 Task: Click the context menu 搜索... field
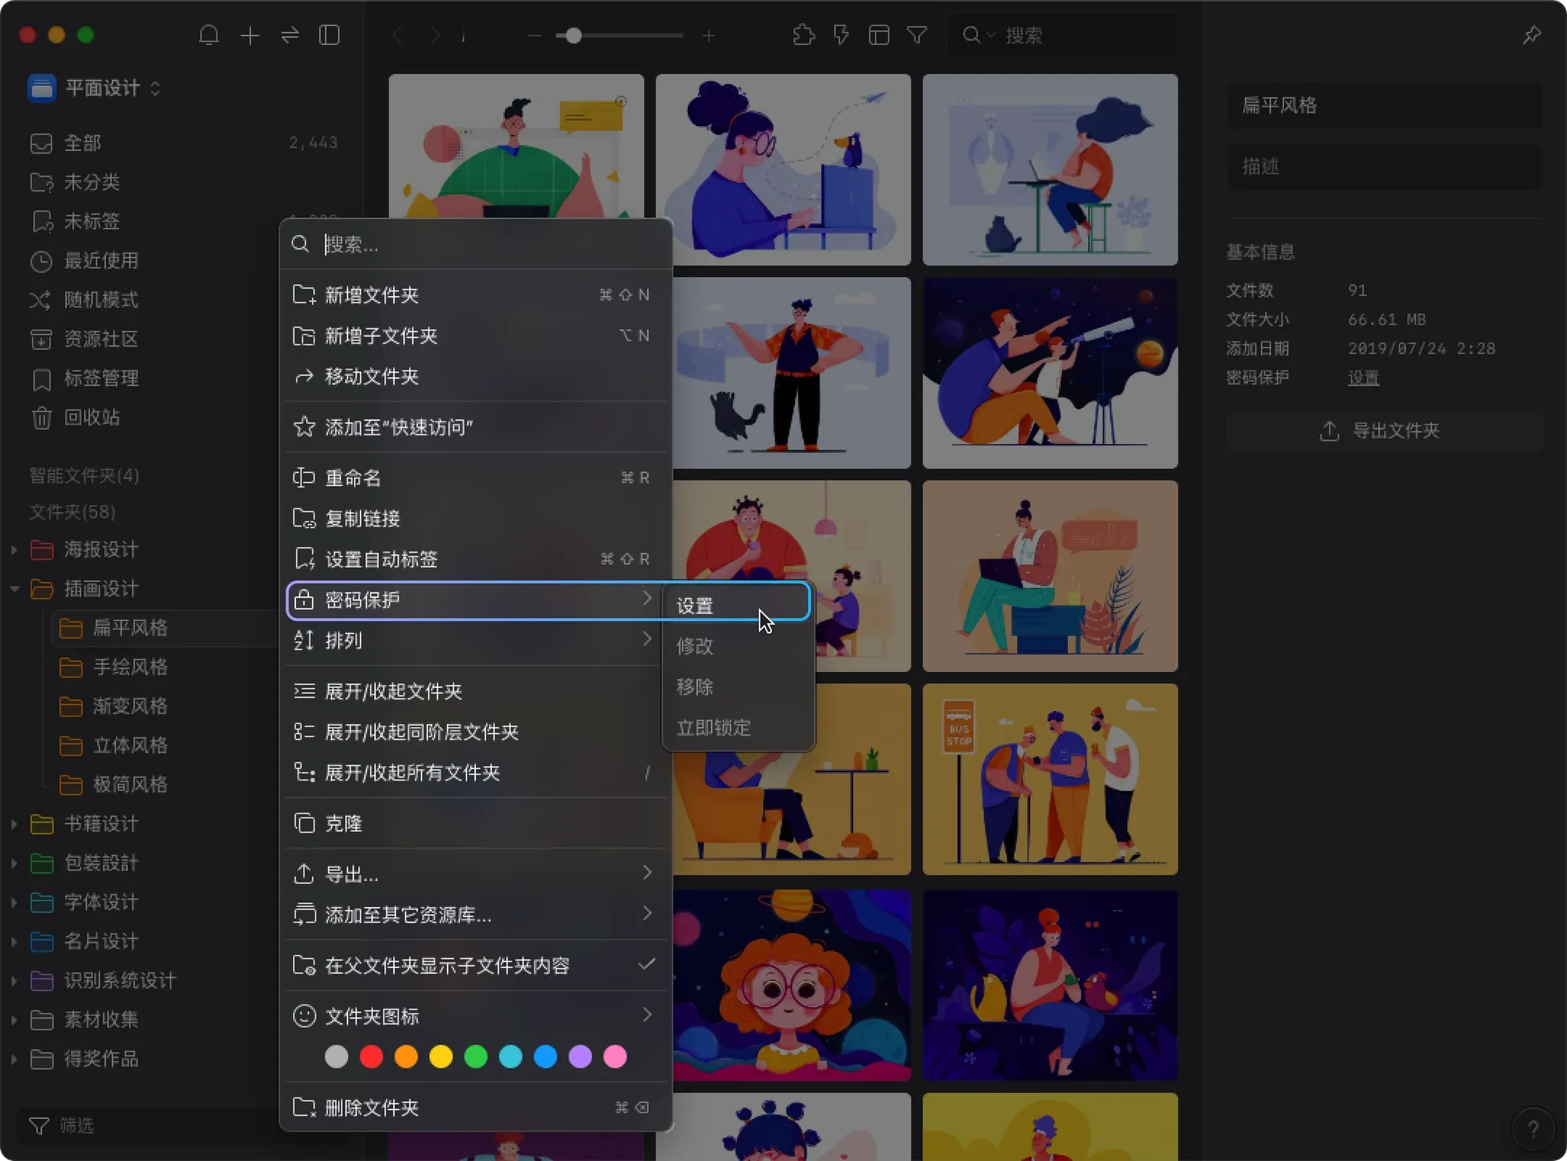click(x=476, y=244)
